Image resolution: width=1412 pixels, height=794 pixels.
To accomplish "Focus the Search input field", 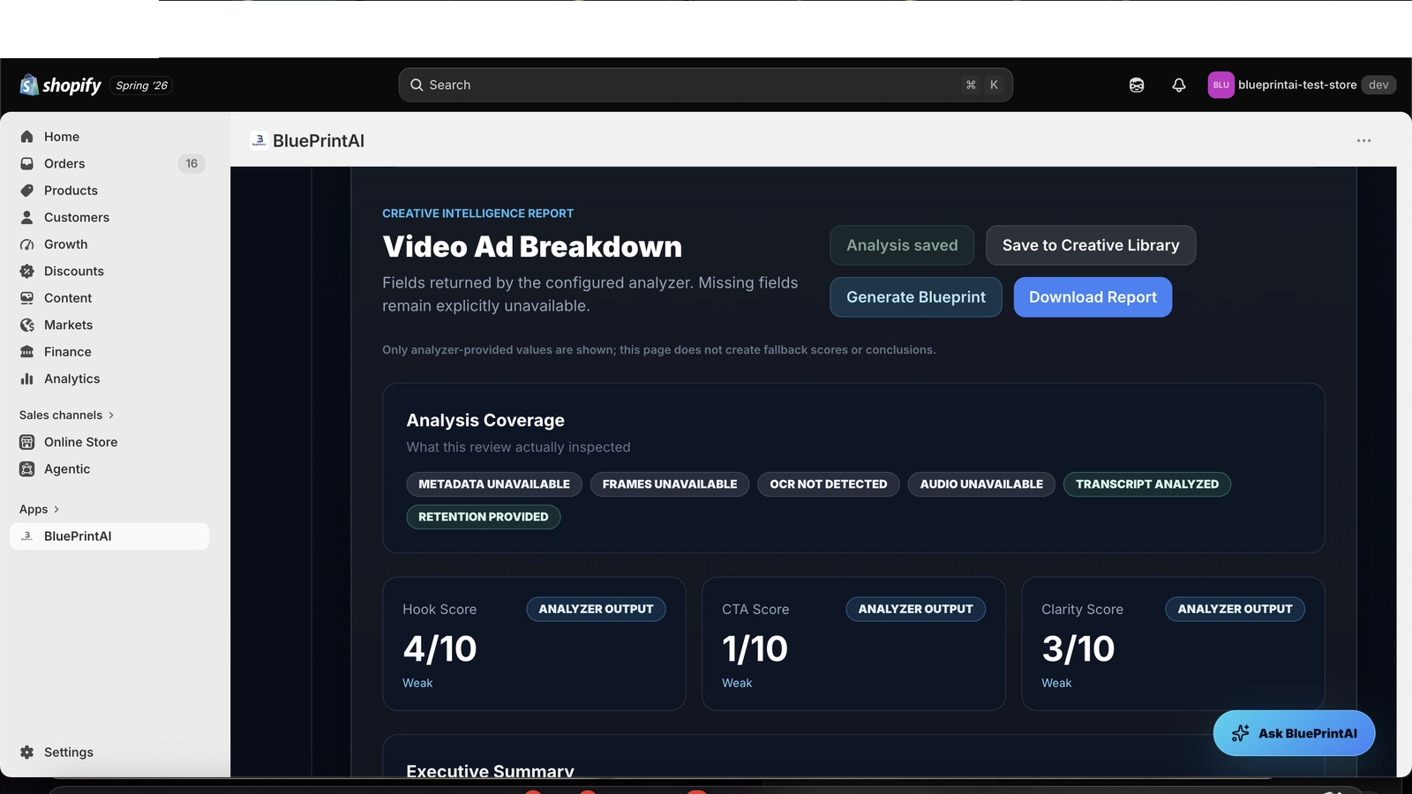I will coord(706,85).
